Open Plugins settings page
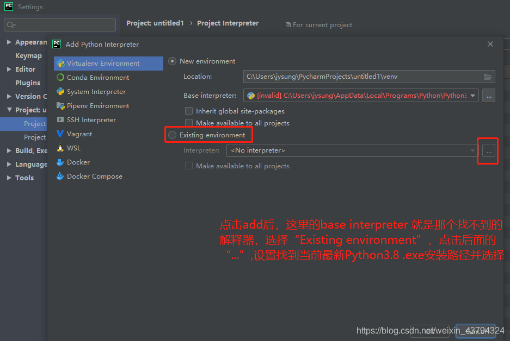Image resolution: width=510 pixels, height=341 pixels. point(28,83)
